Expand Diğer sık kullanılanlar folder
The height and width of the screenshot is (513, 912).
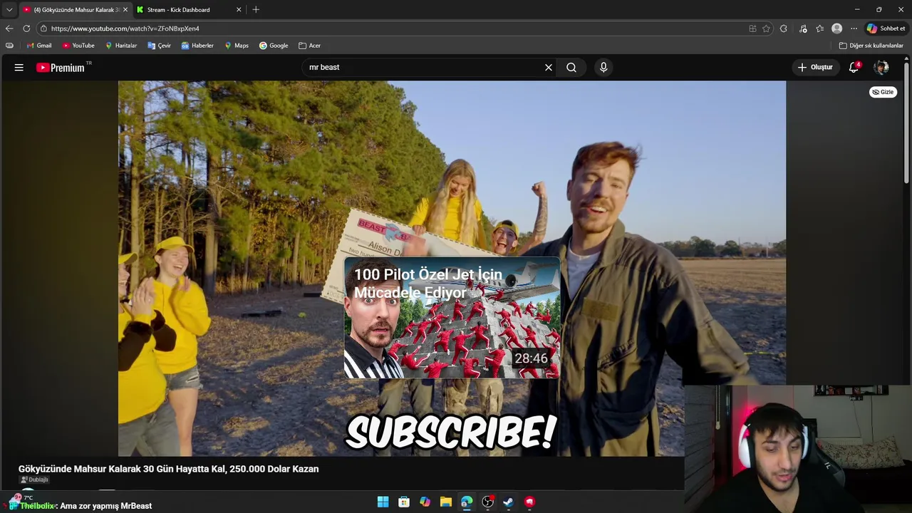click(x=871, y=46)
